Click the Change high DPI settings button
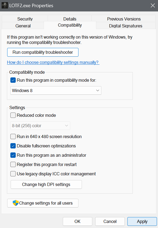The width and height of the screenshot is (158, 228). (46, 185)
